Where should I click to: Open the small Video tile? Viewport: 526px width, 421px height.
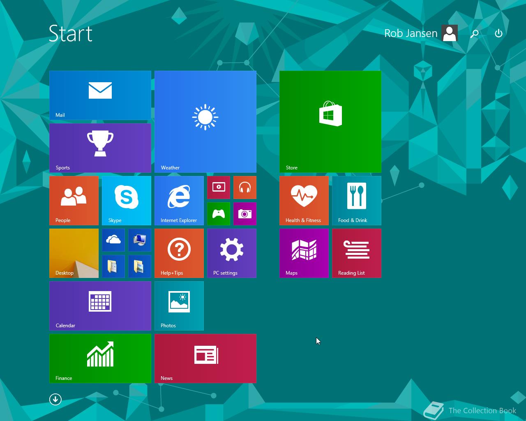click(219, 187)
